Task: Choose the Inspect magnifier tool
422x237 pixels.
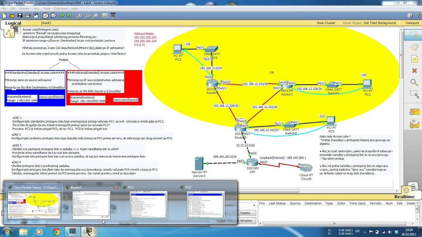Action: (414, 82)
